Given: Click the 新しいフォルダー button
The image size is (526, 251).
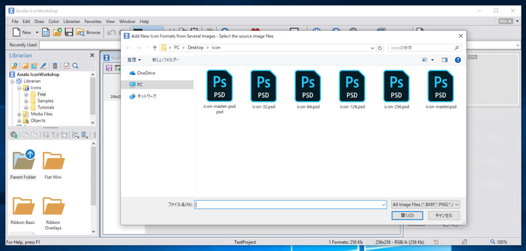Looking at the screenshot, I should pos(166,60).
